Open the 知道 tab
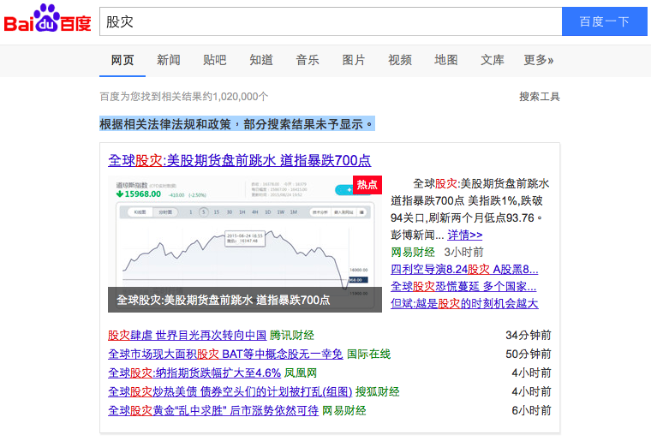This screenshot has width=651, height=447. tap(261, 60)
